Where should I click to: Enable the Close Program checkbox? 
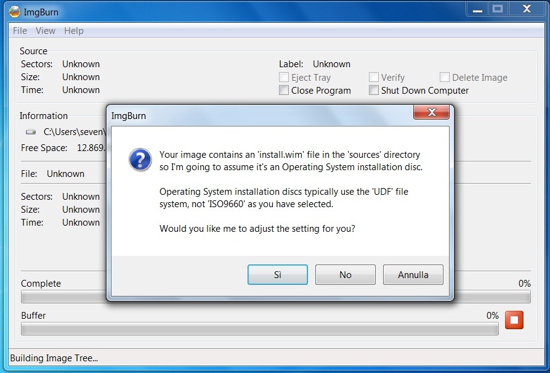[284, 90]
